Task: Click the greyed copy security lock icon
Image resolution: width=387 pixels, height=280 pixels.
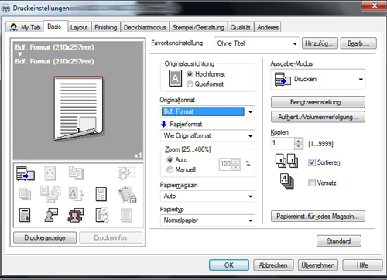Action: pyautogui.click(x=127, y=194)
